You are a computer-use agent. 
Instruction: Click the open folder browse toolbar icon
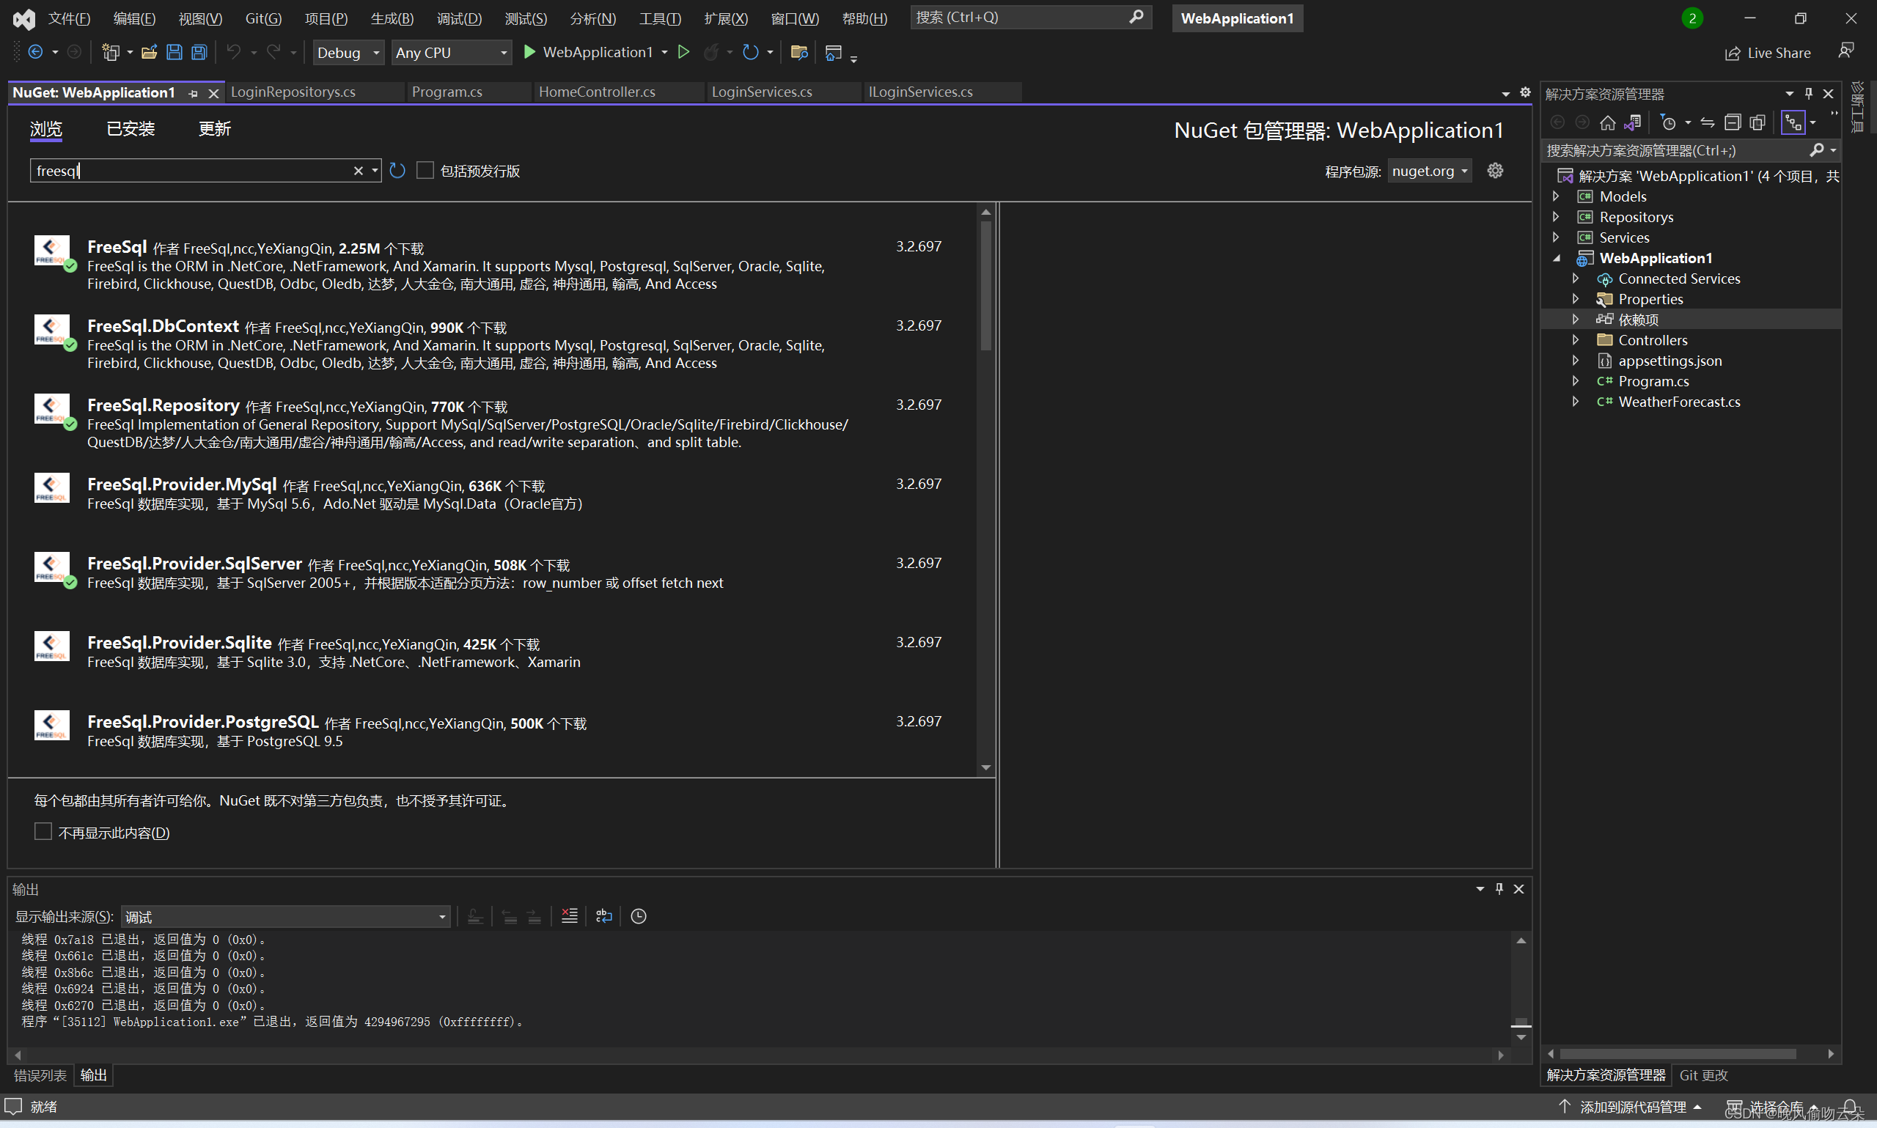click(x=798, y=52)
